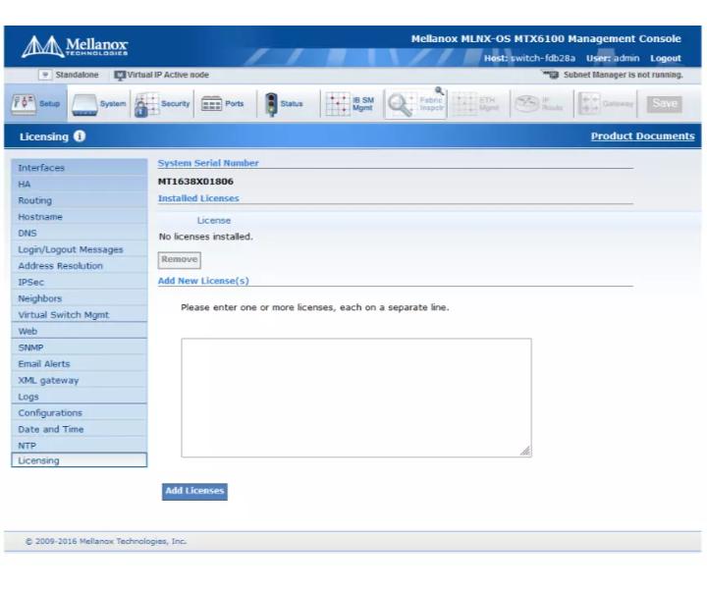This screenshot has width=707, height=589.
Task: Open the Address Resolution page
Action: 79,266
